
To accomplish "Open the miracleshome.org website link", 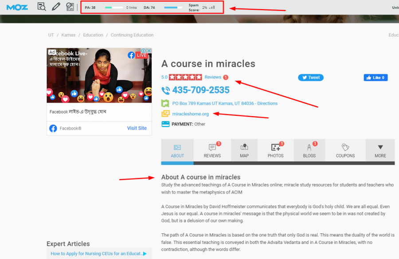I will (190, 114).
